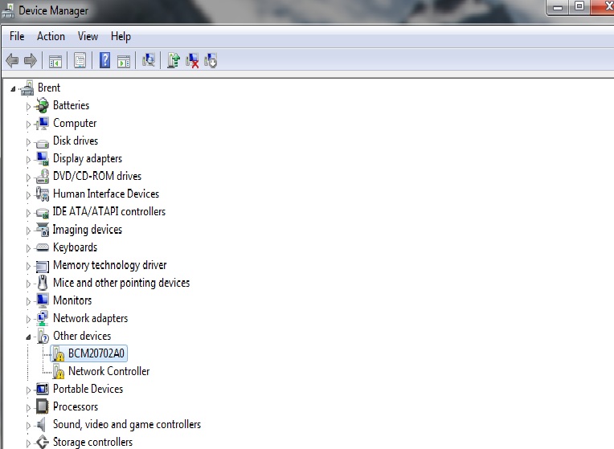The width and height of the screenshot is (614, 449).
Task: Expand the Human Interface Devices node
Action: pyautogui.click(x=28, y=195)
